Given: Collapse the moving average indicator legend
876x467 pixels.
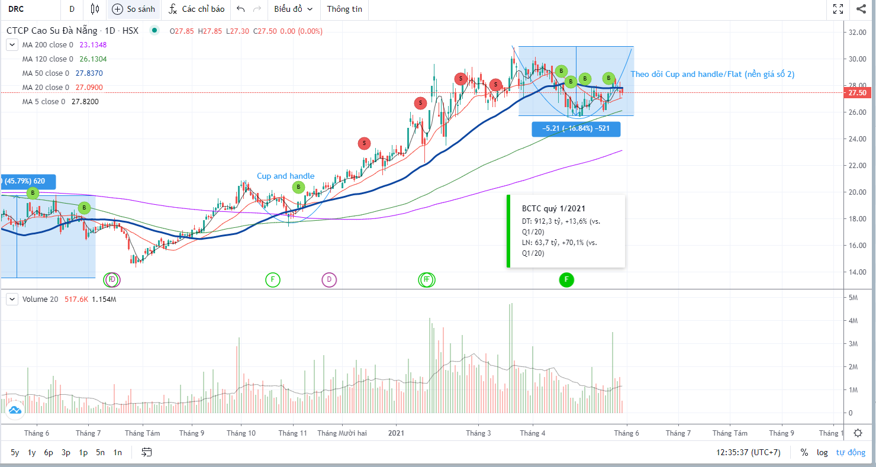Looking at the screenshot, I should [x=12, y=44].
